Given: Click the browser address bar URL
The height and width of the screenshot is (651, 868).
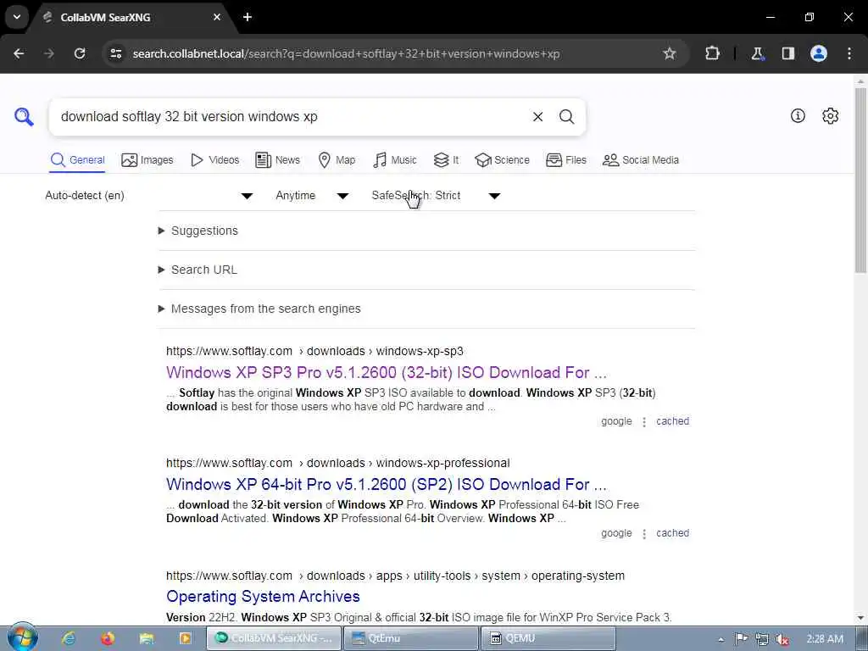Looking at the screenshot, I should tap(346, 53).
